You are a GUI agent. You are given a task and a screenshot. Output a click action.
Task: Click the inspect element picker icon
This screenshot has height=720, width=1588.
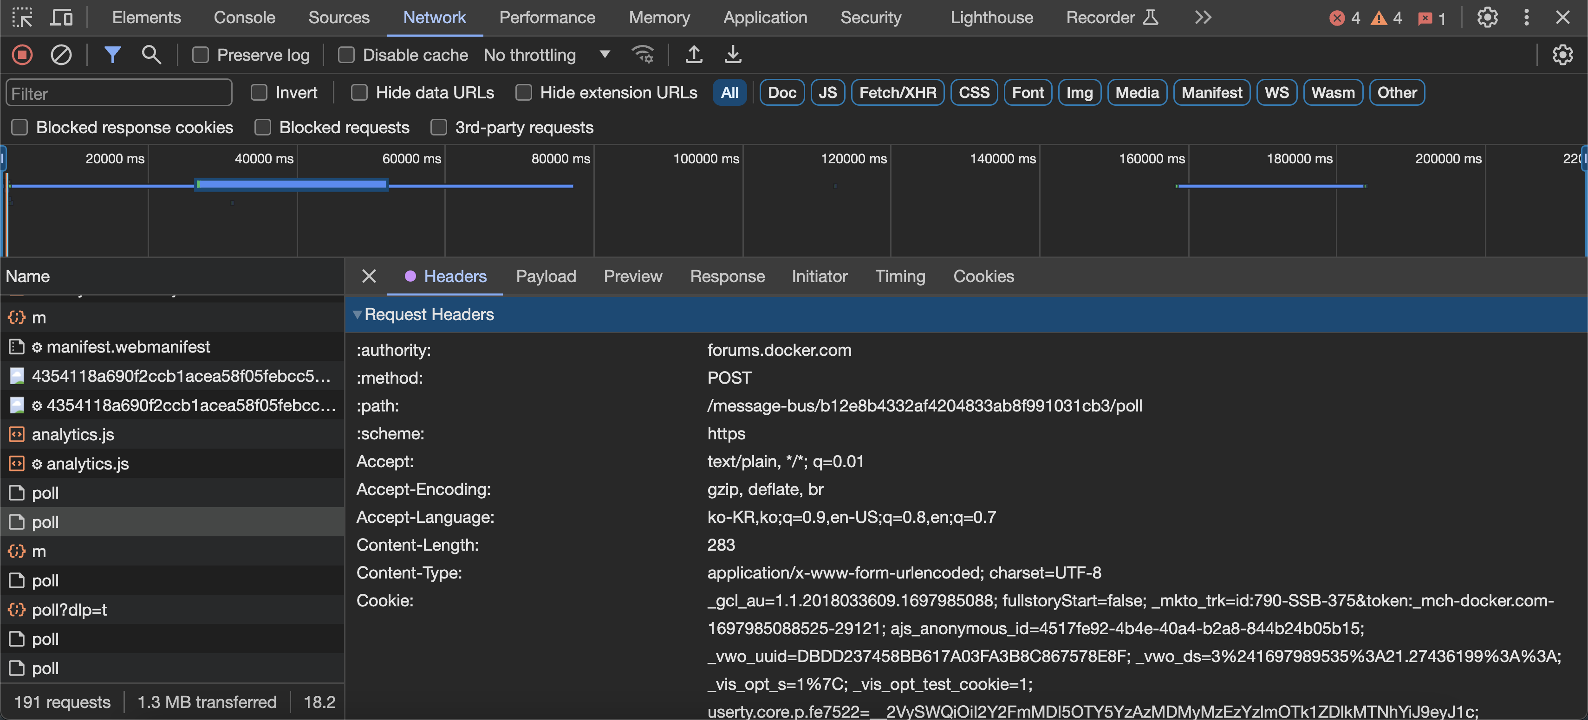[x=22, y=17]
